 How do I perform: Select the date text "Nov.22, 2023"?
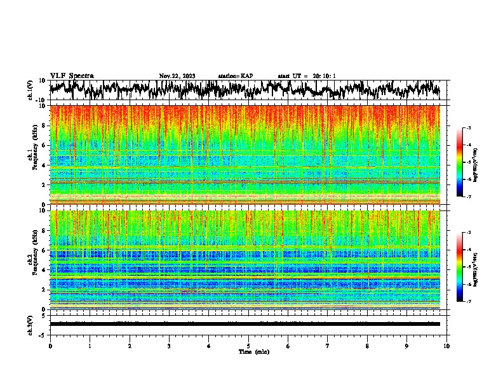(x=177, y=76)
